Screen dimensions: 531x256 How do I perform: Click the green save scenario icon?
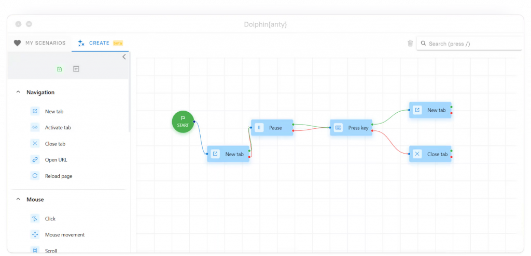[60, 69]
